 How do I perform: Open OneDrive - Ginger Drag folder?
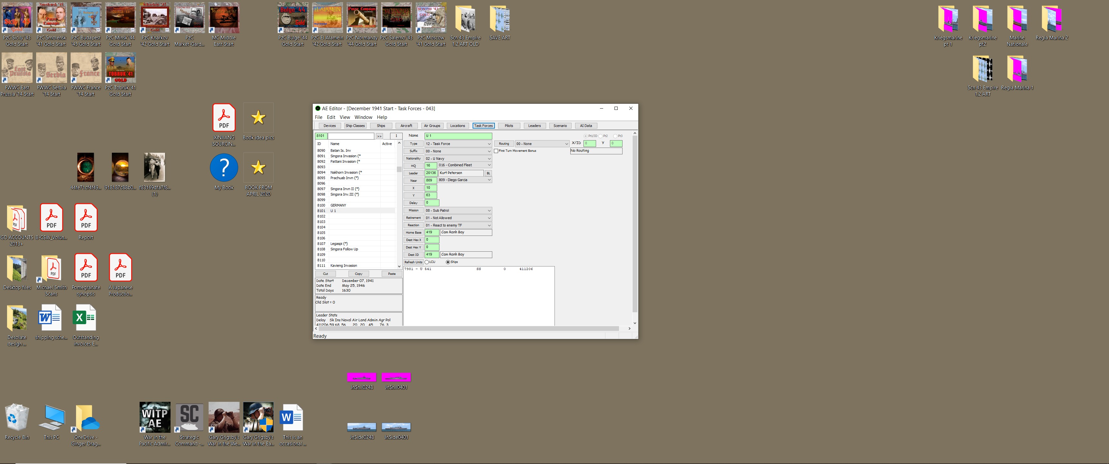(x=86, y=424)
